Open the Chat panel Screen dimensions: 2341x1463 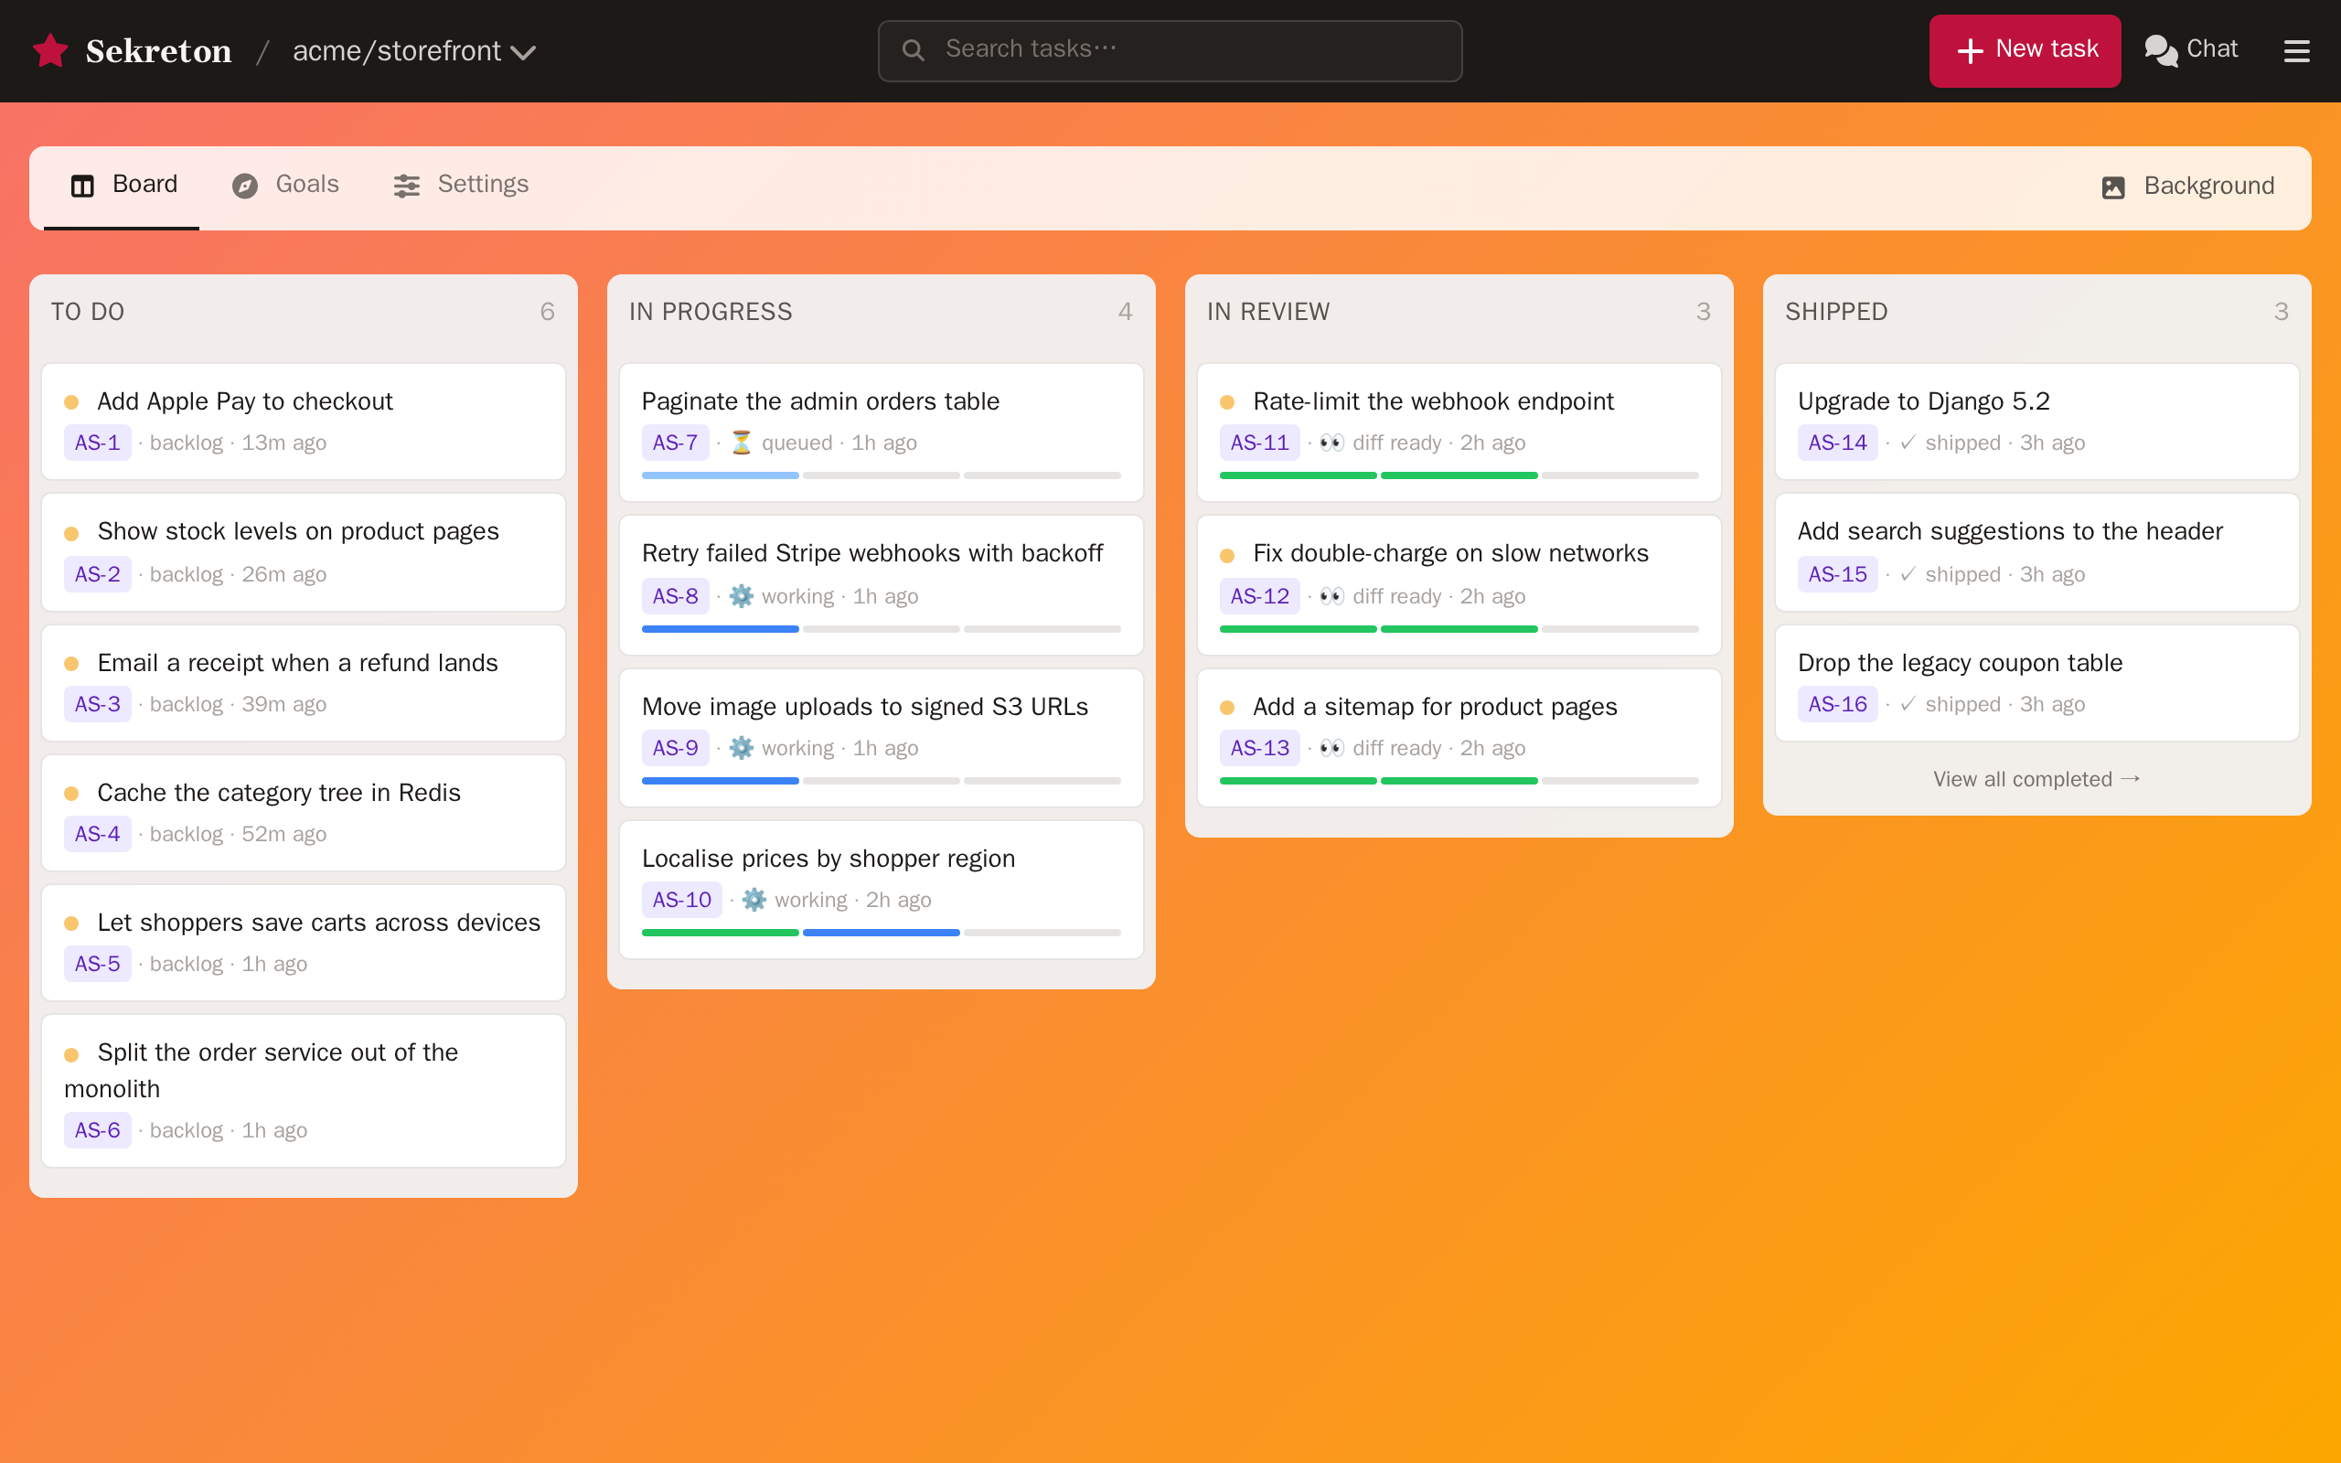(2190, 49)
